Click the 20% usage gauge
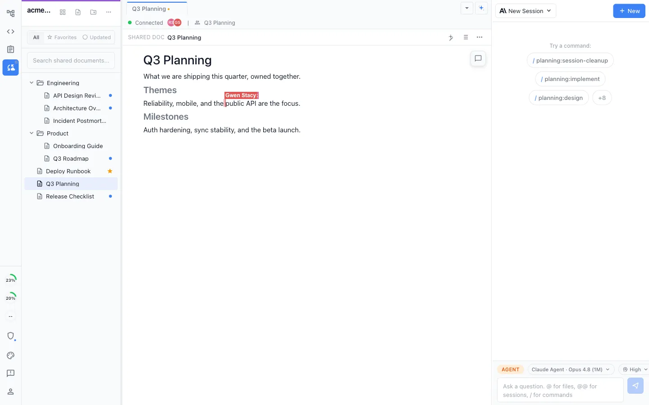 click(10, 298)
